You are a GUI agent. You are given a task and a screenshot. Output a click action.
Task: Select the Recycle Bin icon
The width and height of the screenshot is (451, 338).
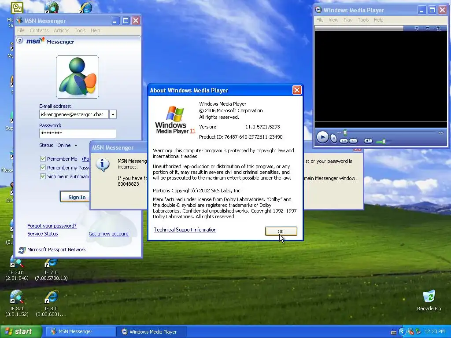coord(429,301)
